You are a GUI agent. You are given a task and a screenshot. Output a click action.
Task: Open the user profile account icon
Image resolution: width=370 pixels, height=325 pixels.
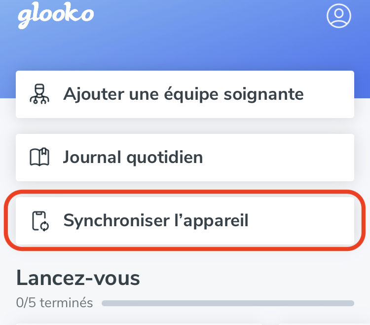[x=338, y=16]
